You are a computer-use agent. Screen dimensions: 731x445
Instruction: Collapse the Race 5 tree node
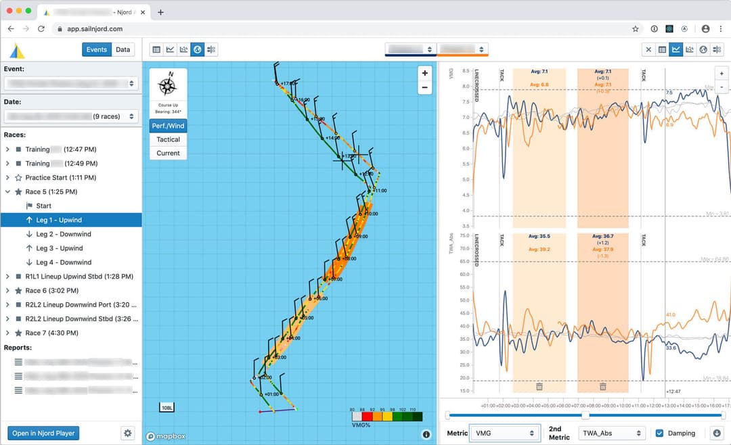click(x=7, y=191)
